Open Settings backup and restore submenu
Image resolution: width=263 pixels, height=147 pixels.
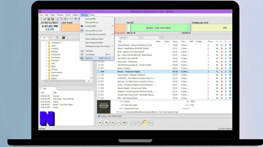(97, 46)
